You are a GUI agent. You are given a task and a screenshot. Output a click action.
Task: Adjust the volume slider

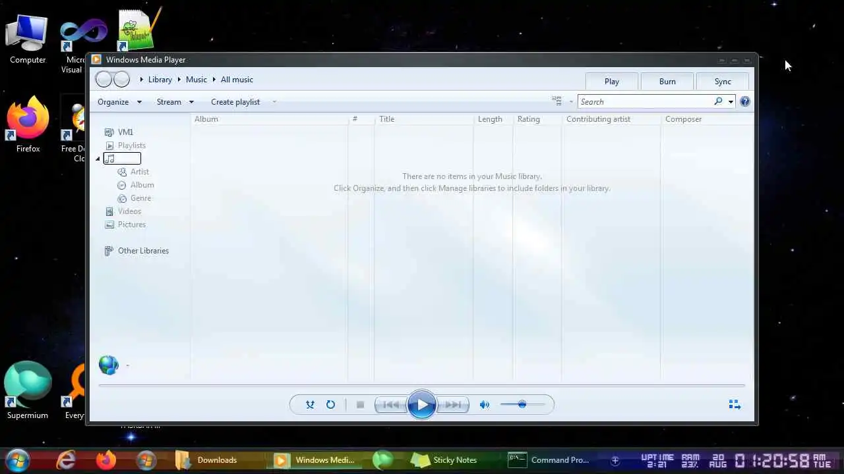click(522, 404)
